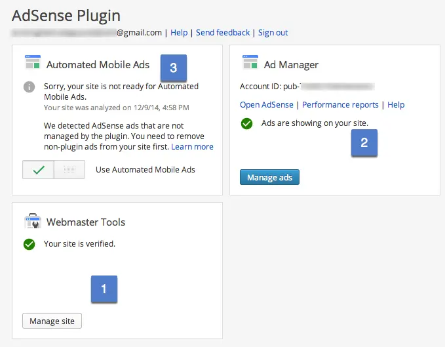Click the Ad Manager heading
445x347 pixels.
[x=291, y=65]
